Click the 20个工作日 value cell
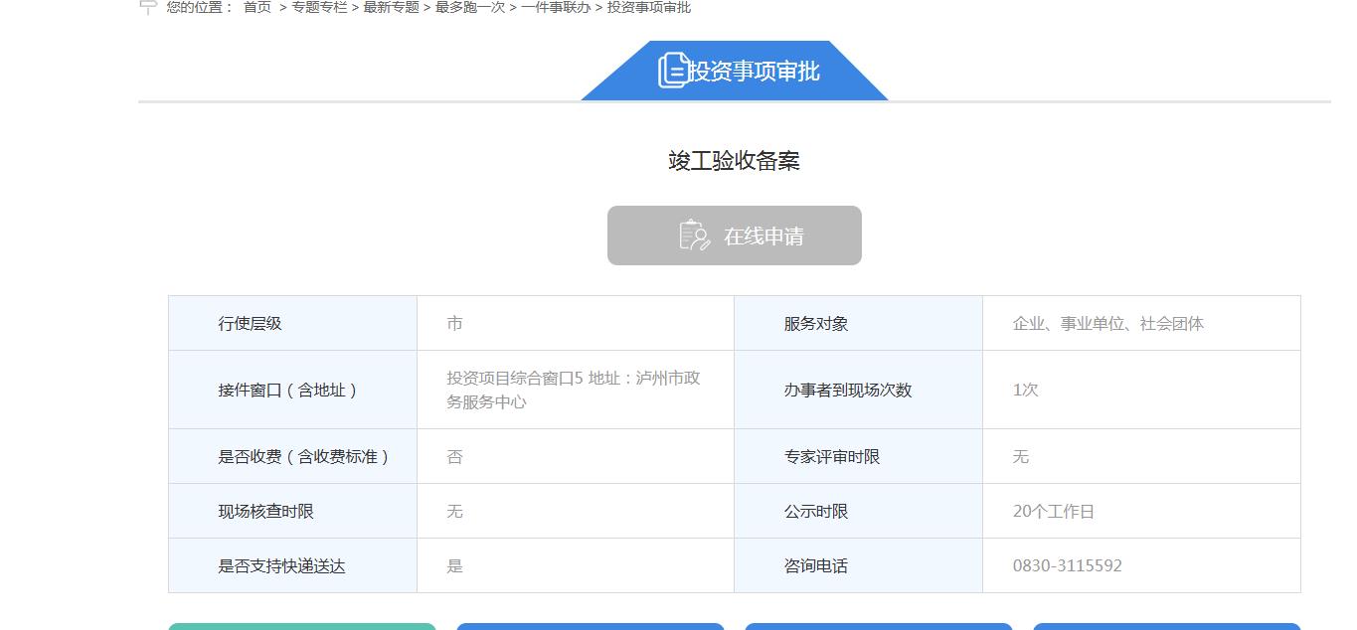 tap(1053, 511)
